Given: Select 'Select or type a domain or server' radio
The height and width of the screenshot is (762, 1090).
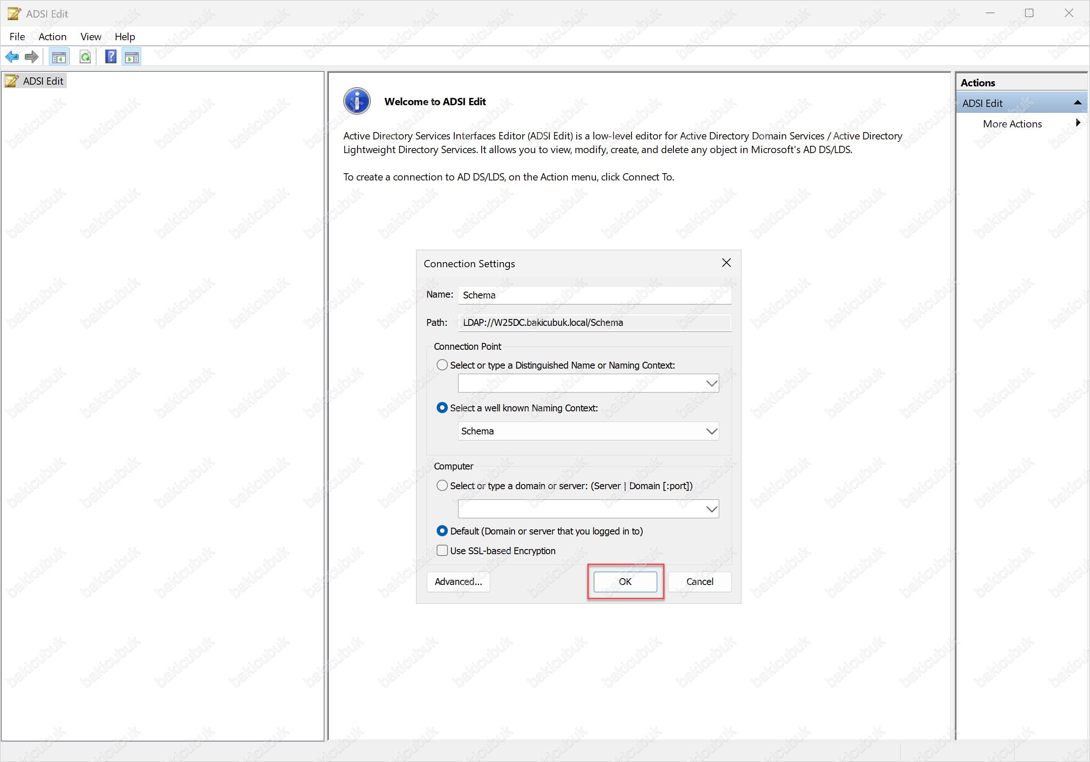Looking at the screenshot, I should 441,486.
